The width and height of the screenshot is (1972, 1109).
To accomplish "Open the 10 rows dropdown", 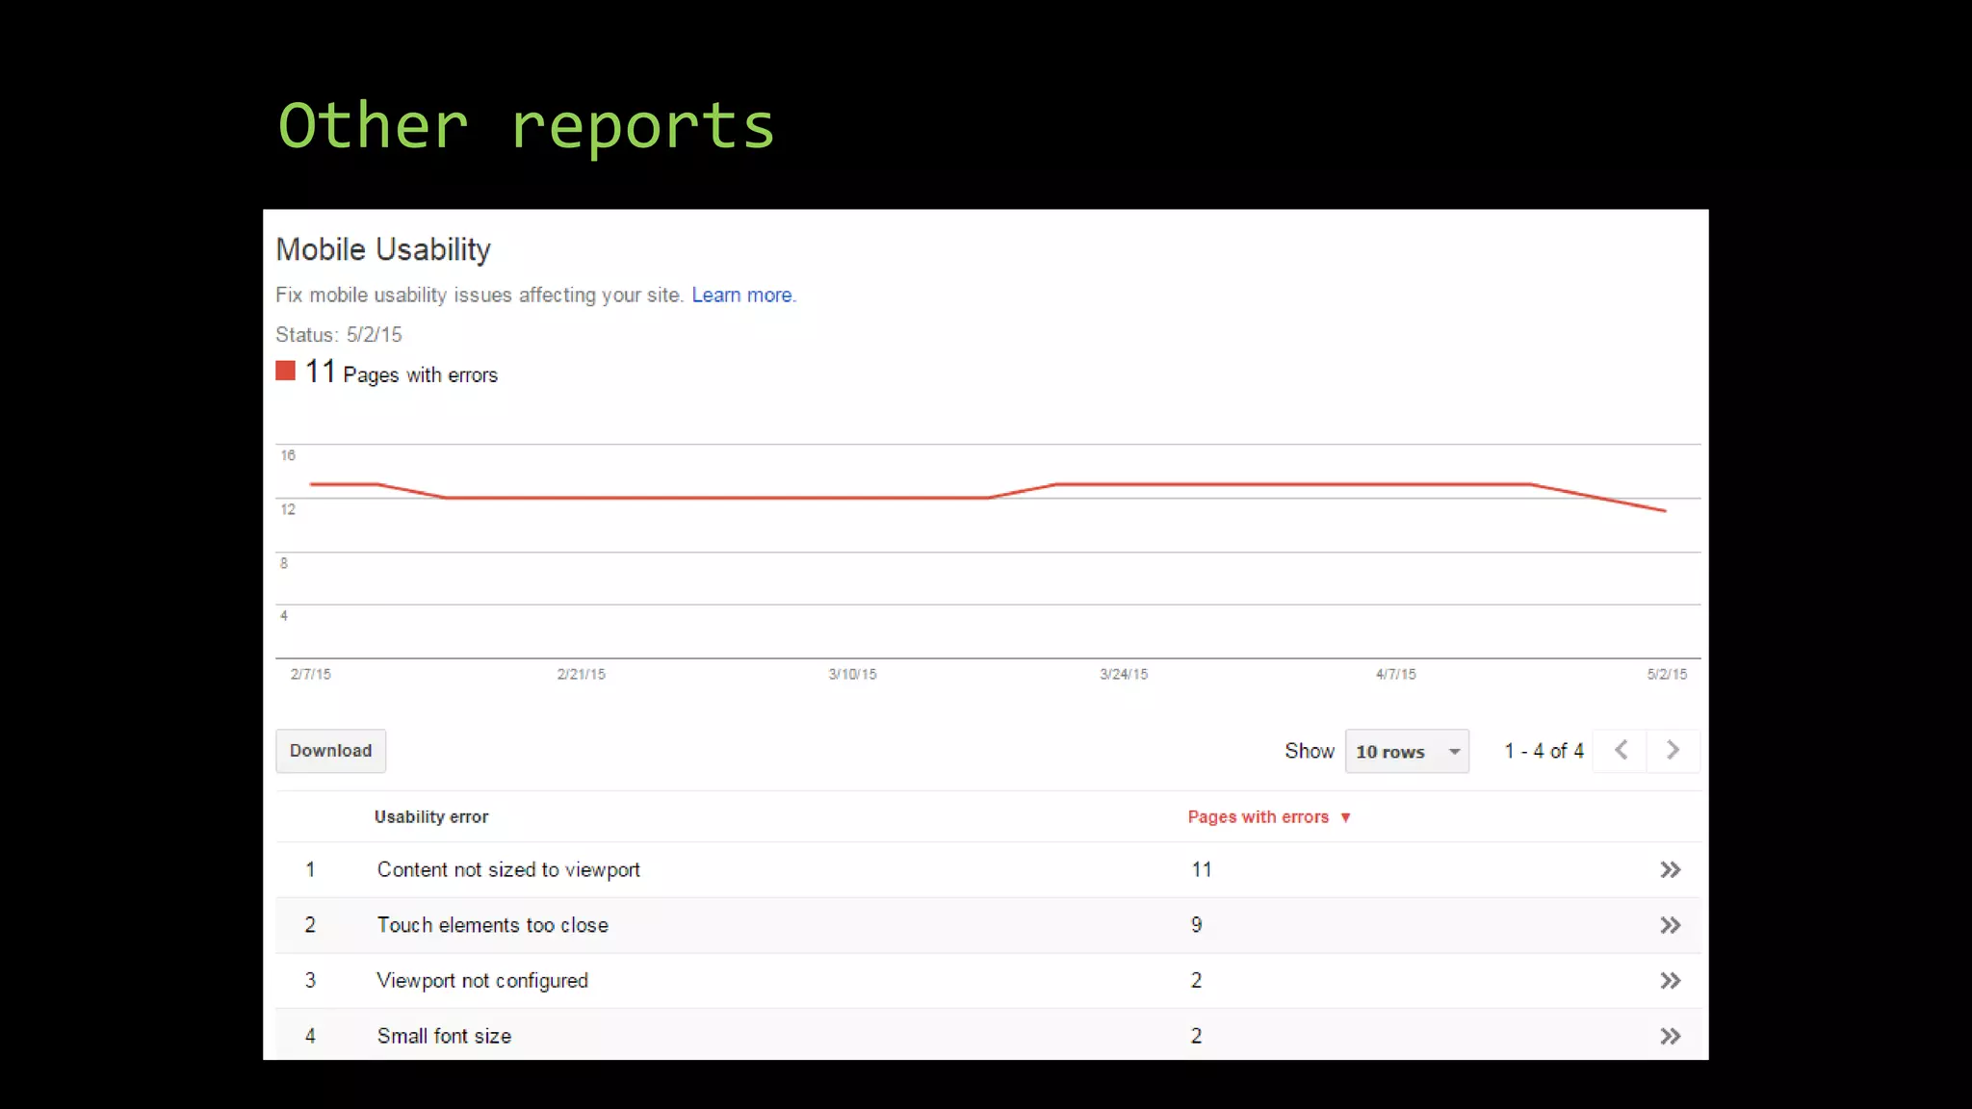I will click(x=1407, y=751).
